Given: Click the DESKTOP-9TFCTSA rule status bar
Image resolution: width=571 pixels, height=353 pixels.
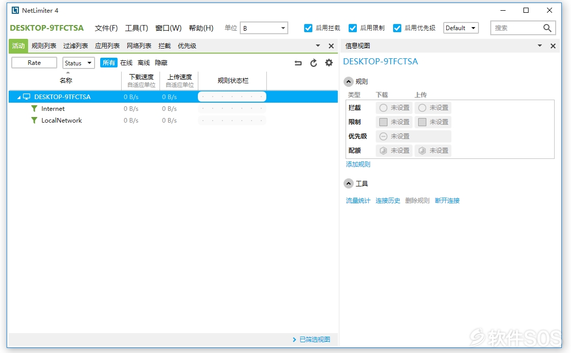Looking at the screenshot, I should pos(232,97).
